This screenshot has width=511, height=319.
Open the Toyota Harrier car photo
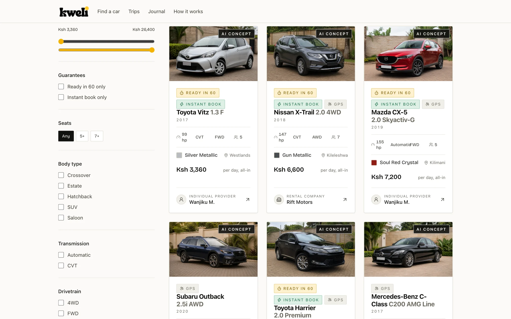pyautogui.click(x=311, y=249)
